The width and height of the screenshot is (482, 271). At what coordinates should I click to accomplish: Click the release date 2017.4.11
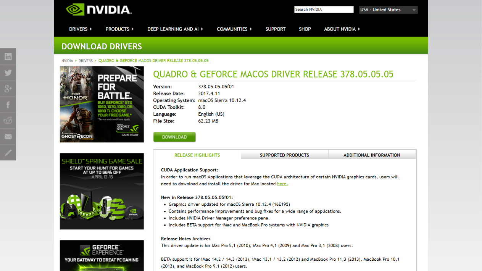pyautogui.click(x=209, y=94)
